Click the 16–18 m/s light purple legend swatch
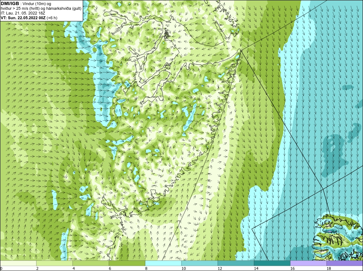Image resolution: width=363 pixels, height=271 pixels. [x=308, y=263]
